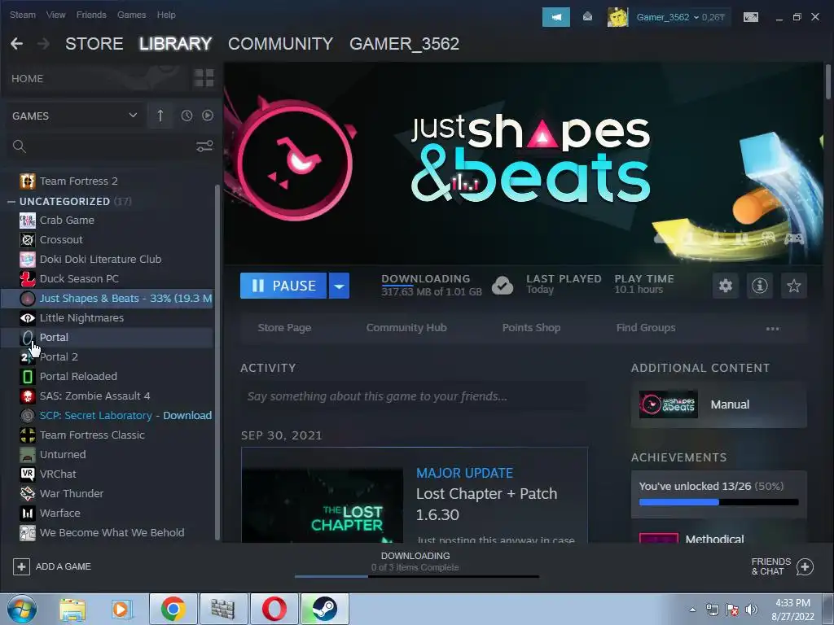834x625 pixels.
Task: Click the activity status input field
Action: coord(415,396)
